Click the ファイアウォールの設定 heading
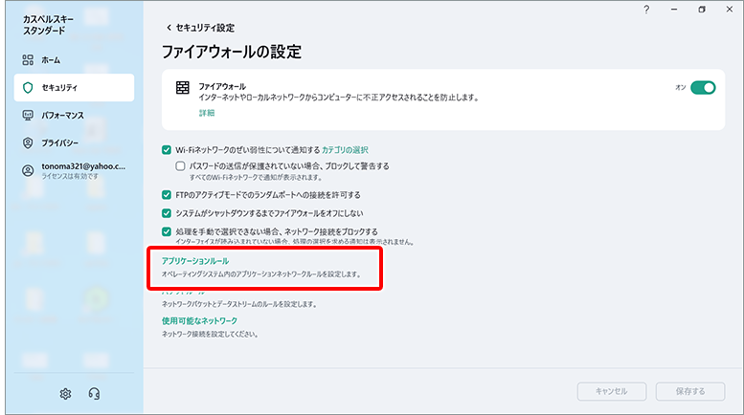This screenshot has height=415, width=744. [232, 52]
